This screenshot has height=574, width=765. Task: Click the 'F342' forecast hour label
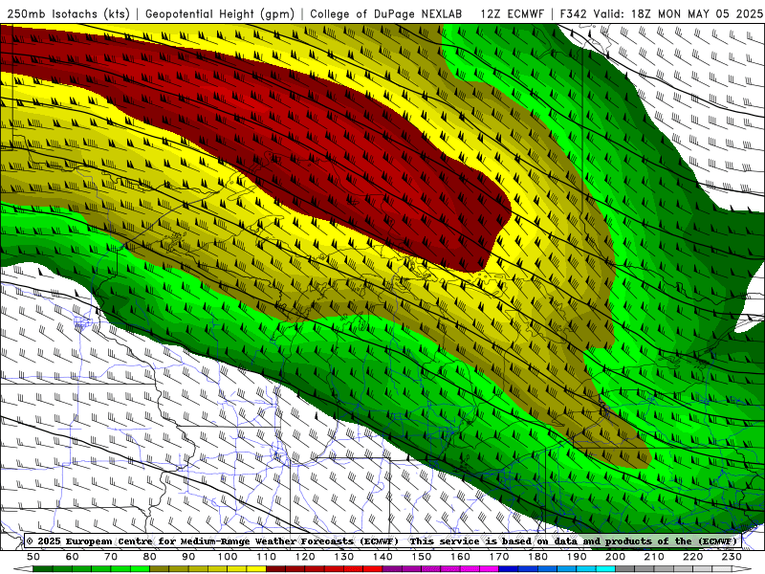[x=573, y=13]
